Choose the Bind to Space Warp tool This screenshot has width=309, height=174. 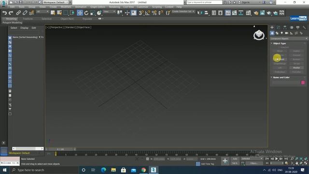(31, 13)
